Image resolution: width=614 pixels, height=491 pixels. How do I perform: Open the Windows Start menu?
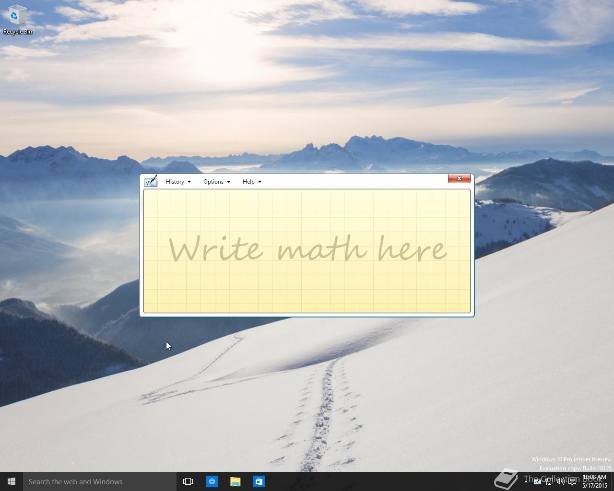pyautogui.click(x=12, y=481)
